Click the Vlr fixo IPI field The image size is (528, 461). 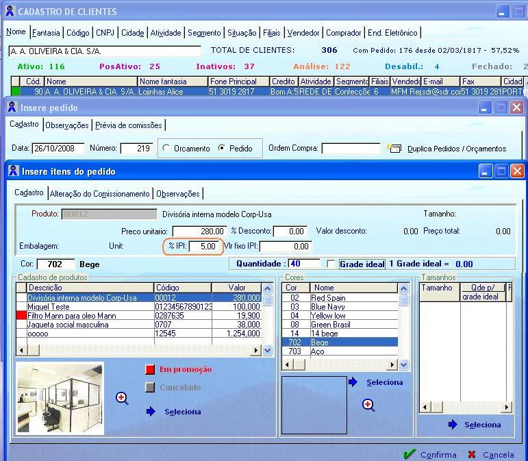click(286, 246)
